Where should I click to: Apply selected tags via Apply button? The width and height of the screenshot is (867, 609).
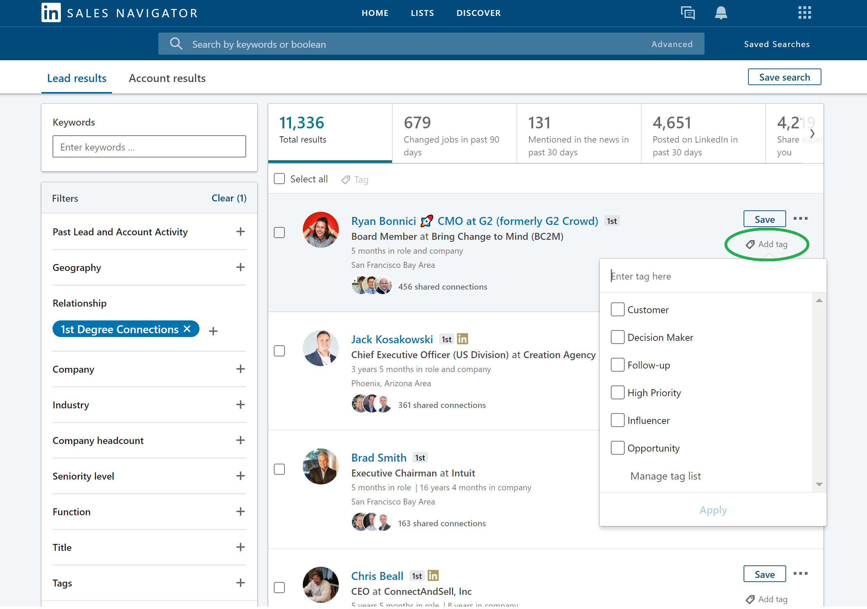tap(713, 509)
